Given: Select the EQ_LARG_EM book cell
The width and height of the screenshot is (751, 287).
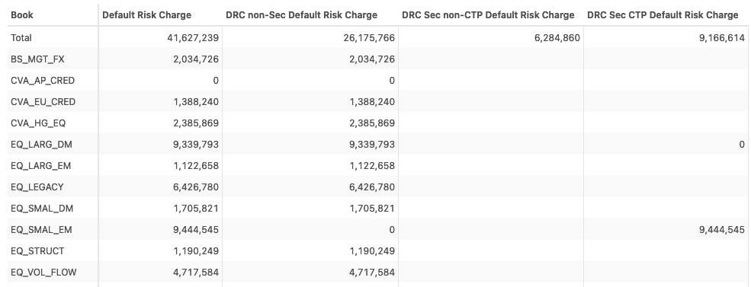Looking at the screenshot, I should [40, 166].
